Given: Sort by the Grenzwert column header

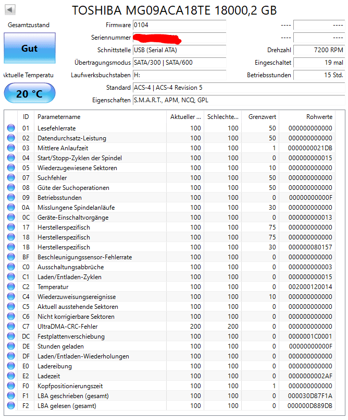Looking at the screenshot, I should (x=260, y=117).
